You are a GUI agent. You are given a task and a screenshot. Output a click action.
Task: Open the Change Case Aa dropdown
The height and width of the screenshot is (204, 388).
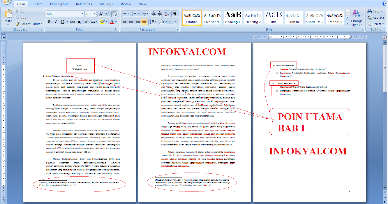pos(94,22)
